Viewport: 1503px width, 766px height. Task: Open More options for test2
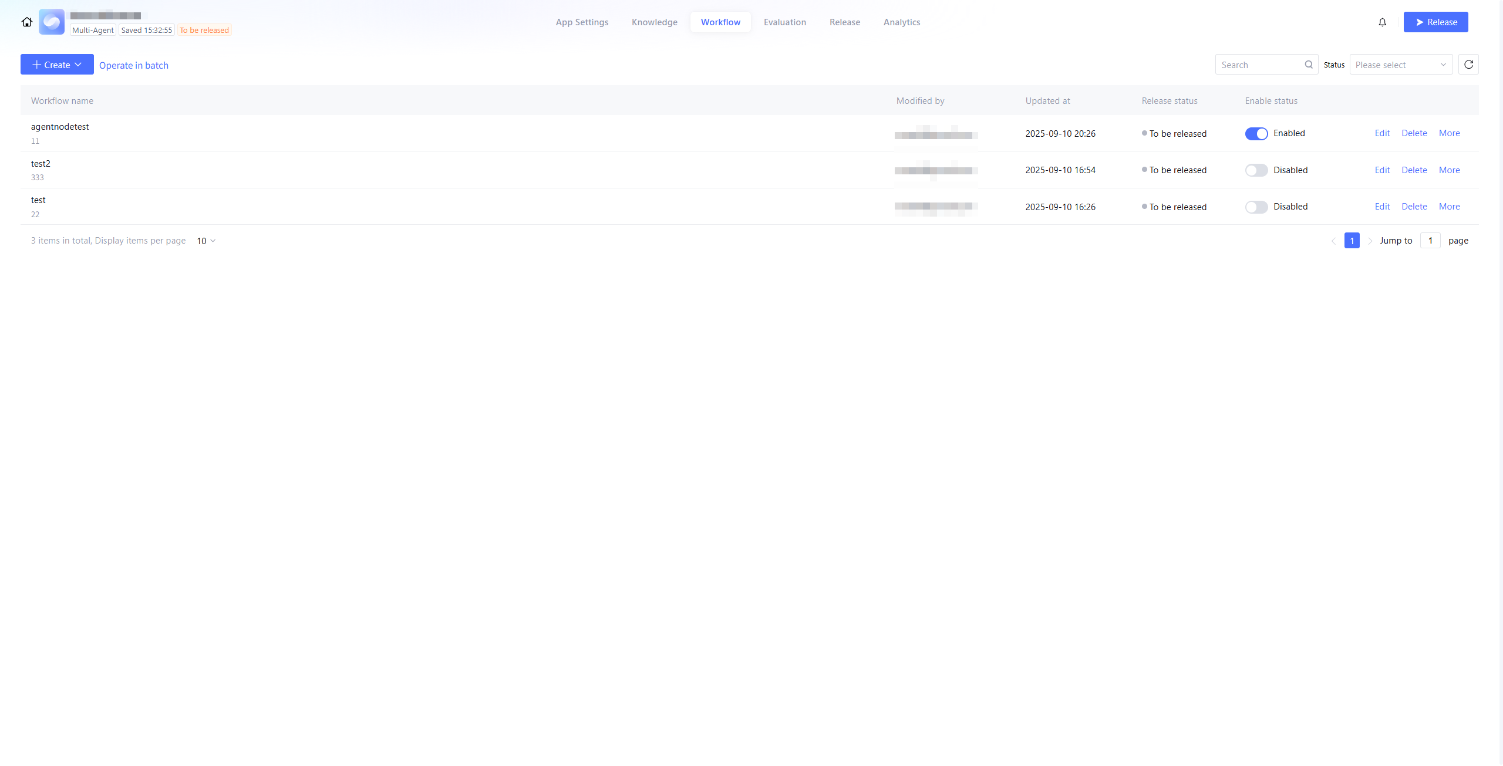point(1448,170)
